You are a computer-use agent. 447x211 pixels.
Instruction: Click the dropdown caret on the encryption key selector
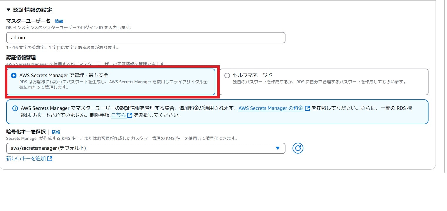point(277,148)
